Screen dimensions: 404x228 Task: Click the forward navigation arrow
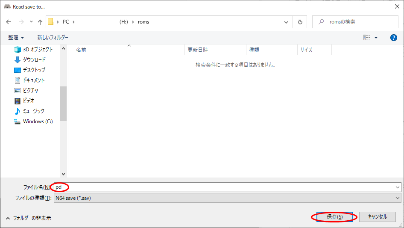21,22
